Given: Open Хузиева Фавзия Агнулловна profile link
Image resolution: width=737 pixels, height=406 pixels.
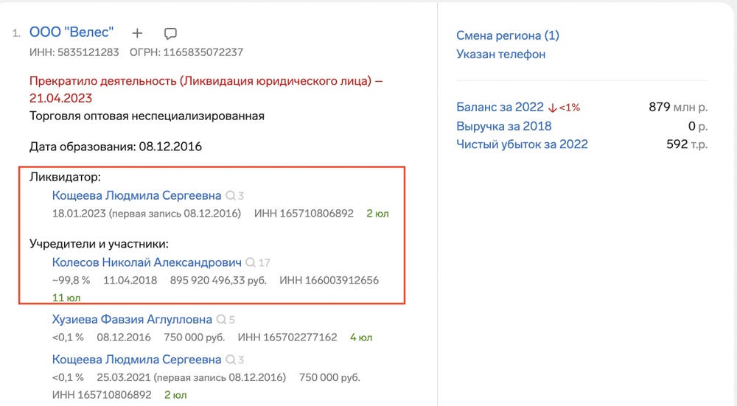Looking at the screenshot, I should click(x=132, y=320).
